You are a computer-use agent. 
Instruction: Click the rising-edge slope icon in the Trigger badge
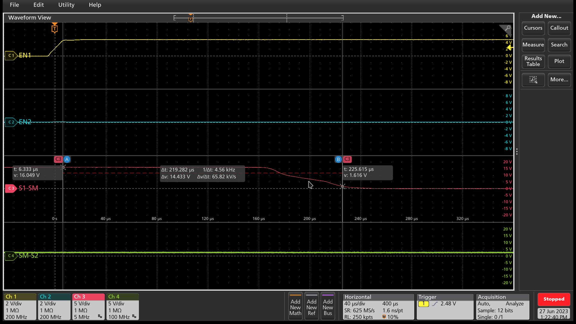click(435, 304)
